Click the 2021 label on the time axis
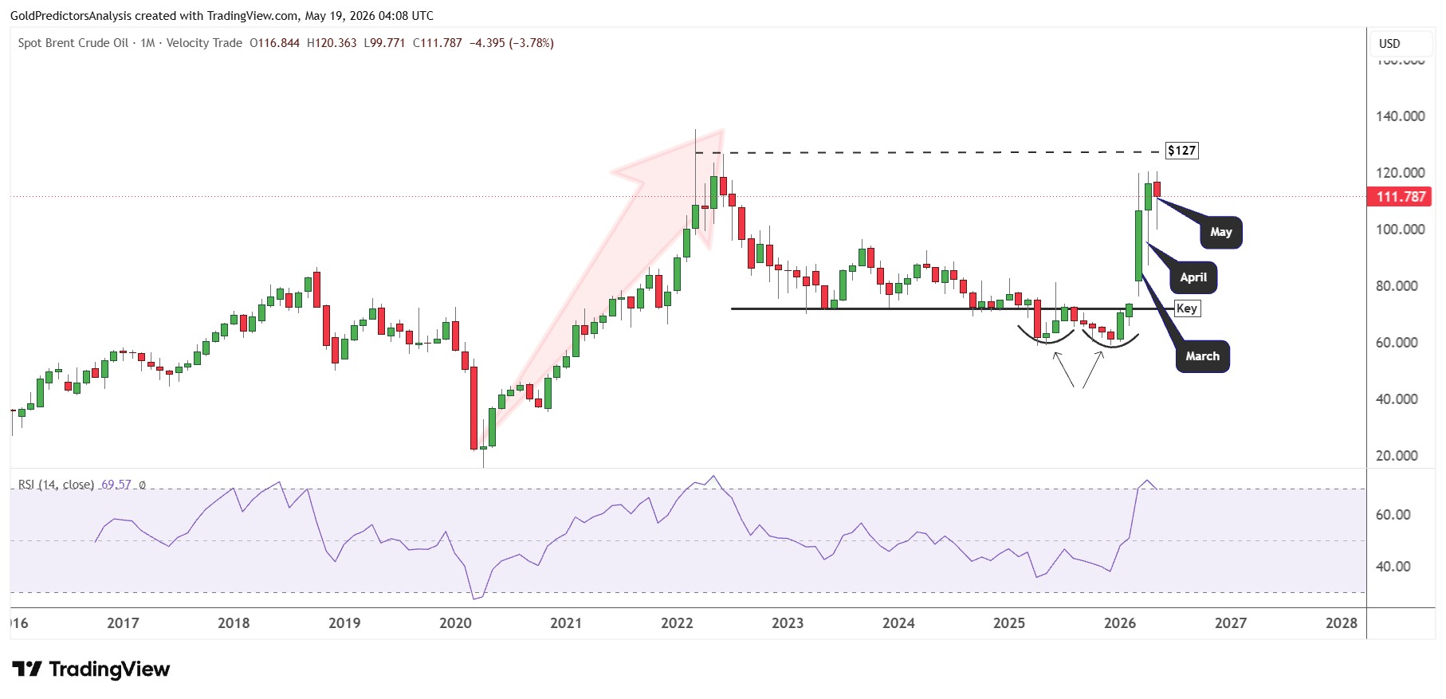Screen dimensions: 1446x699 pos(566,623)
